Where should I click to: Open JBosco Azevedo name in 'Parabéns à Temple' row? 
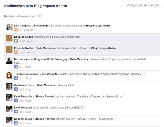pos(45,96)
